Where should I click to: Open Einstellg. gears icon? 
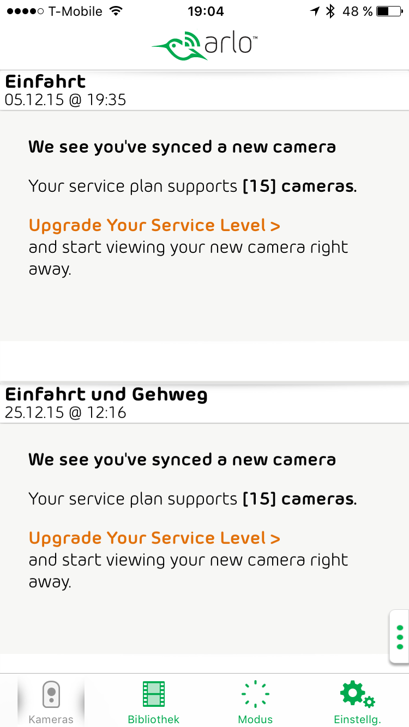click(x=357, y=694)
